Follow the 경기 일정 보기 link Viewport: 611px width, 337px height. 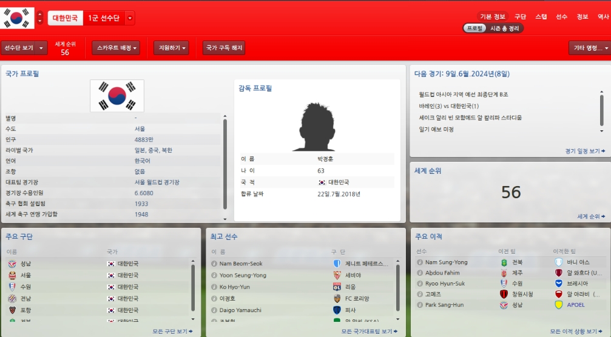coord(585,151)
